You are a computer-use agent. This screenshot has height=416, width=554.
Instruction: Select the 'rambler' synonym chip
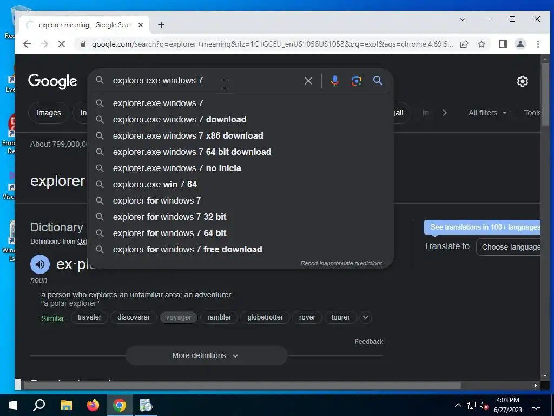tap(219, 317)
